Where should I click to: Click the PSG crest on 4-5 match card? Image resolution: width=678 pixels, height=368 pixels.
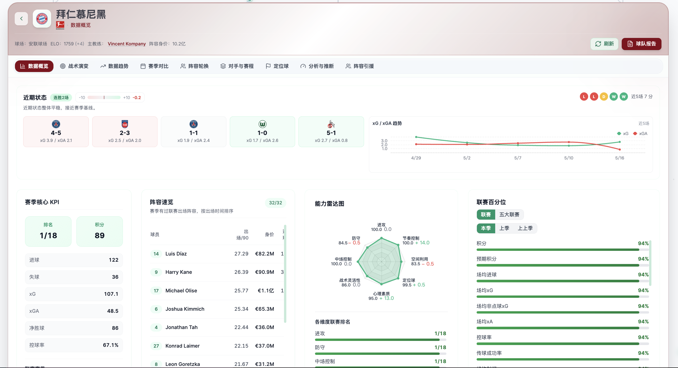(56, 124)
